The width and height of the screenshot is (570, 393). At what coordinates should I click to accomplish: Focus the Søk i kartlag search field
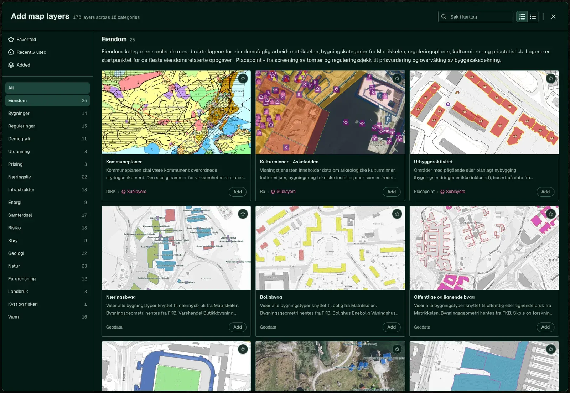tap(476, 17)
